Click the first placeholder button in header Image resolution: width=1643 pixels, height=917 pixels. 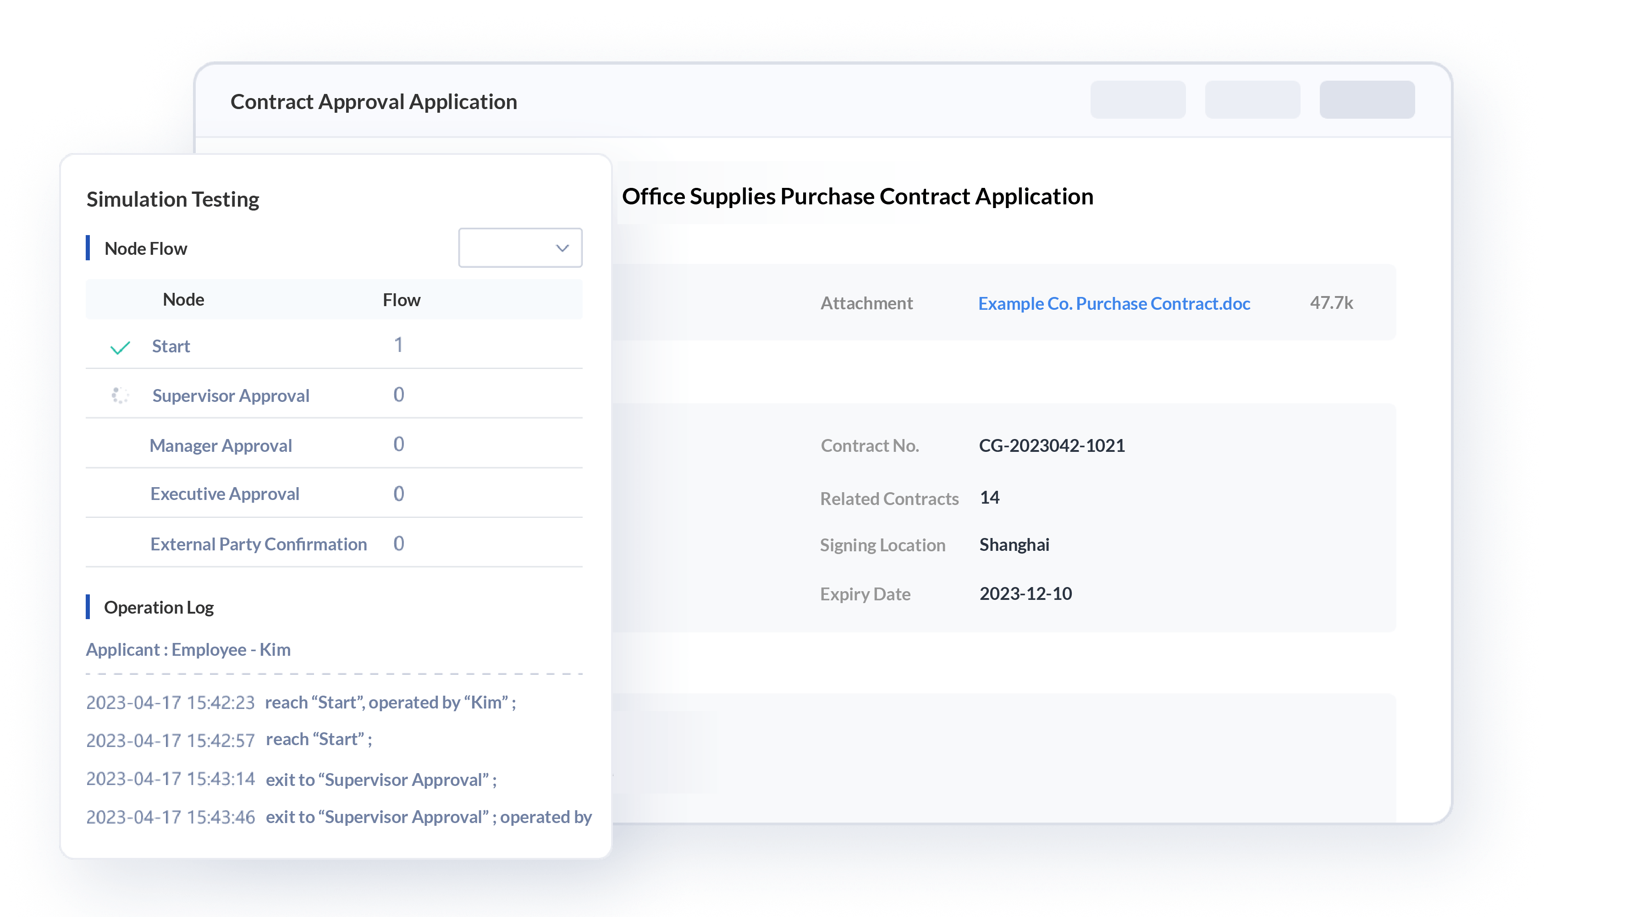(x=1138, y=99)
